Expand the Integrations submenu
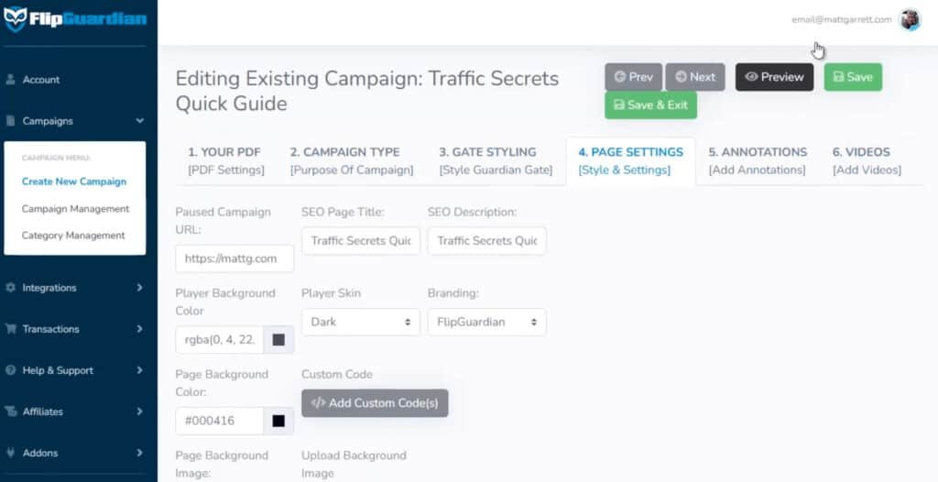This screenshot has width=938, height=482. coord(139,288)
